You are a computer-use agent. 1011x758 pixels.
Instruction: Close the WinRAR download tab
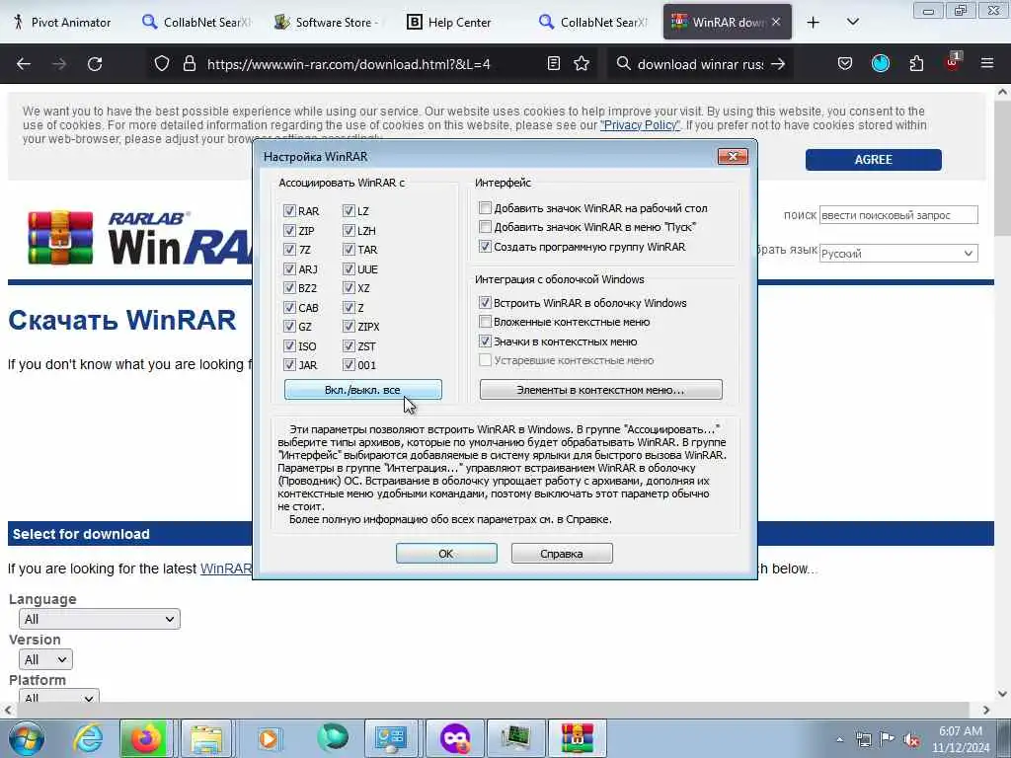pos(776,22)
